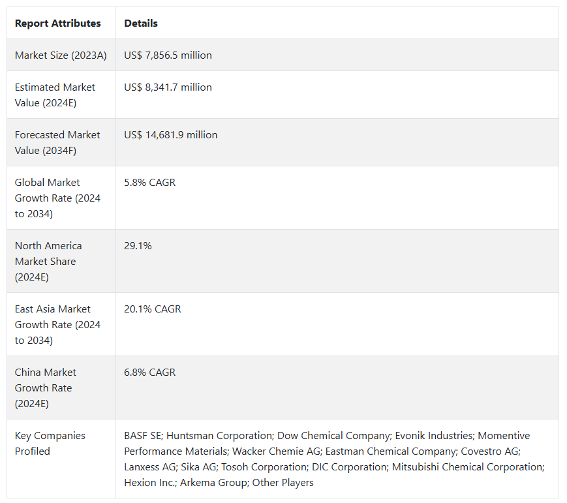Click the 5.8% CAGR value
Screen dimensions: 567x503
point(149,183)
